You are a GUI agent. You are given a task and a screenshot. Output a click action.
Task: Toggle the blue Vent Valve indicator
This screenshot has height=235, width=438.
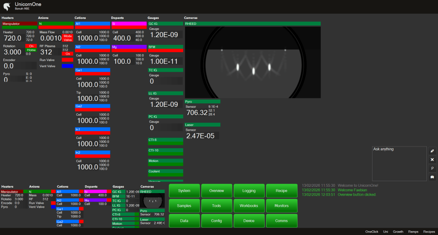click(67, 66)
